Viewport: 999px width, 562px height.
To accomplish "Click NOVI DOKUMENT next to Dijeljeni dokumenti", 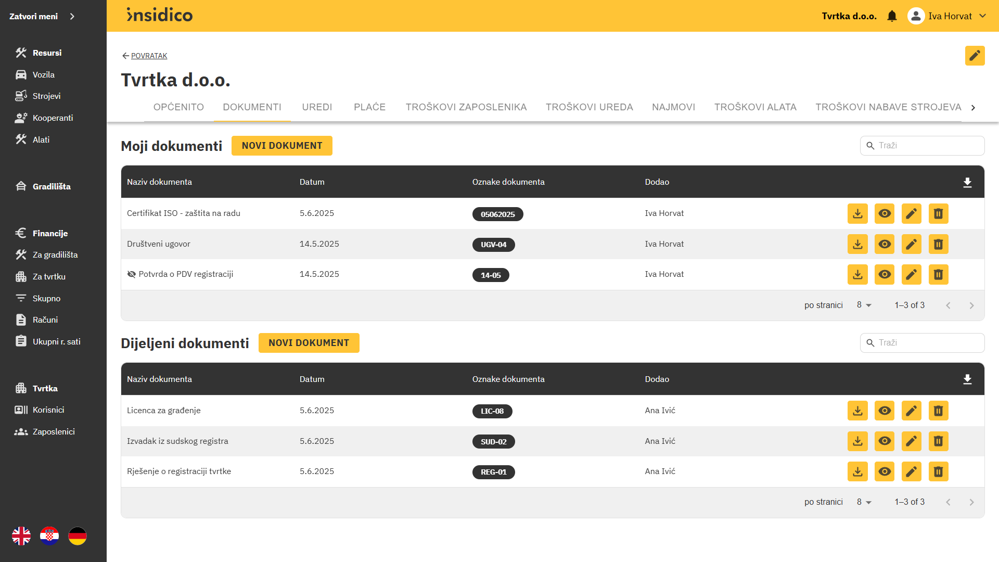I will (309, 343).
